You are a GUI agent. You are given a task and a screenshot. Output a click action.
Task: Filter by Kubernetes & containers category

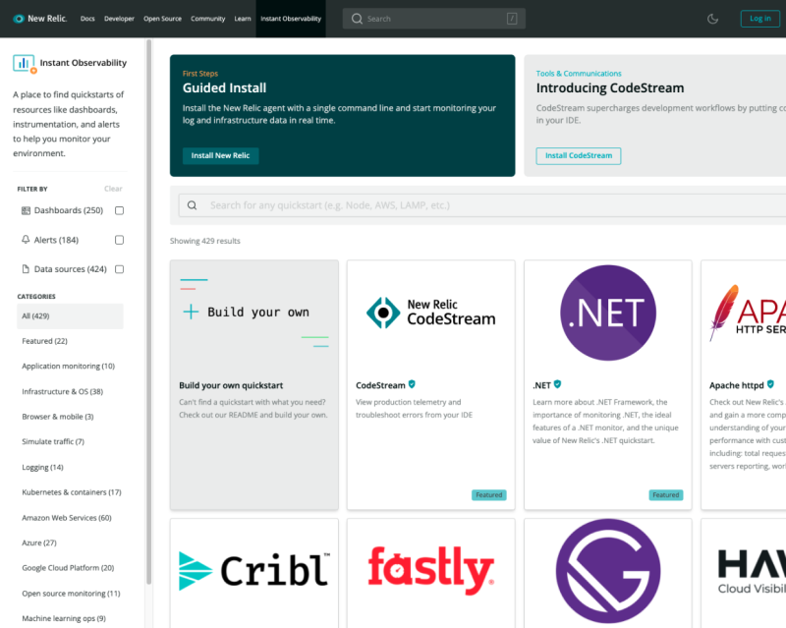tap(71, 491)
